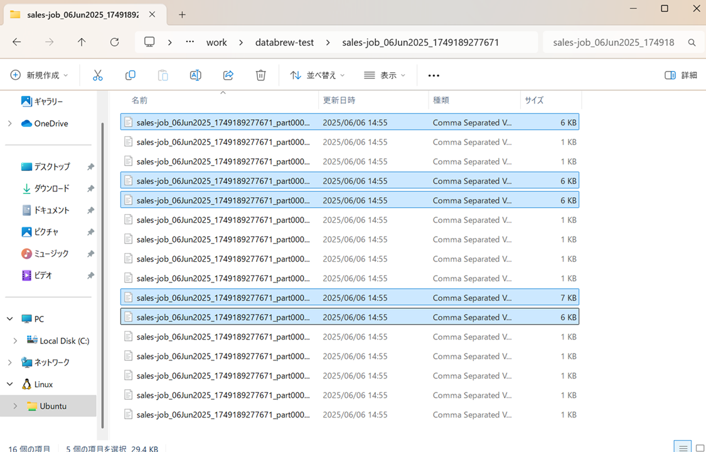
Task: Open the three-dot more options menu in toolbar
Action: coord(434,75)
